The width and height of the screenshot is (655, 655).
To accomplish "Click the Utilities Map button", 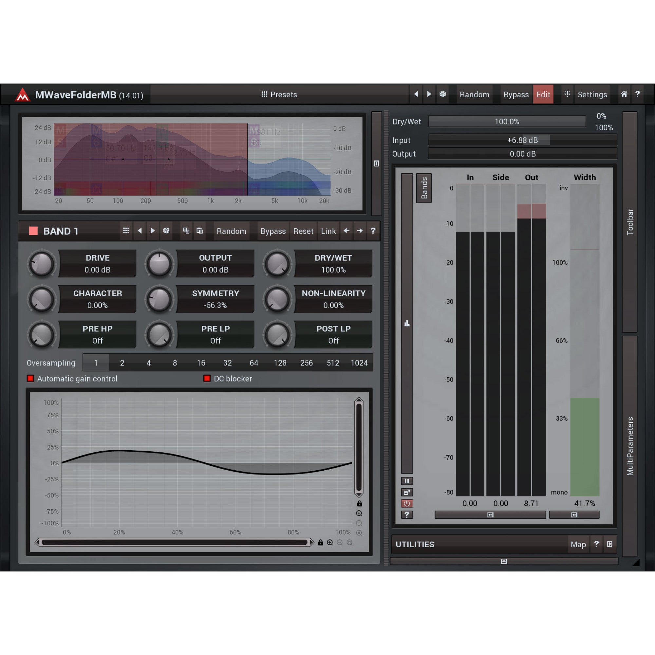I will [578, 545].
